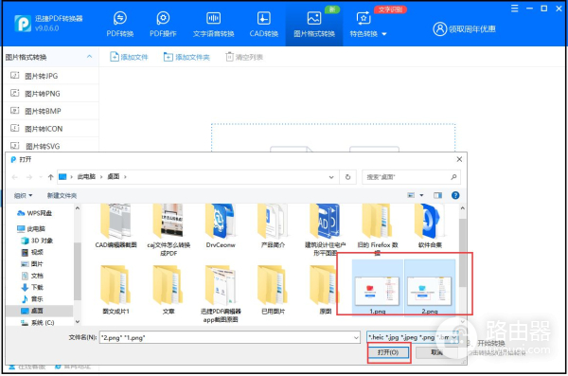Select 系统 (C:) drive in tree

point(38,322)
